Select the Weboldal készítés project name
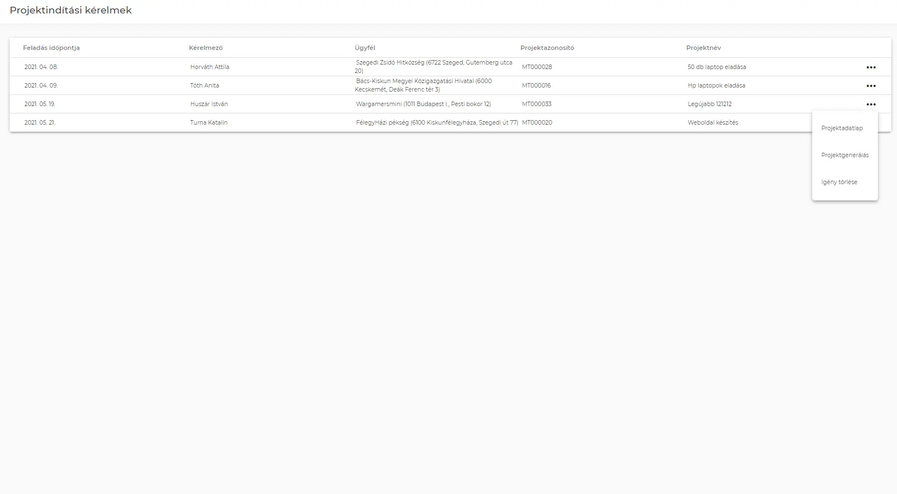This screenshot has width=897, height=494. [x=713, y=123]
